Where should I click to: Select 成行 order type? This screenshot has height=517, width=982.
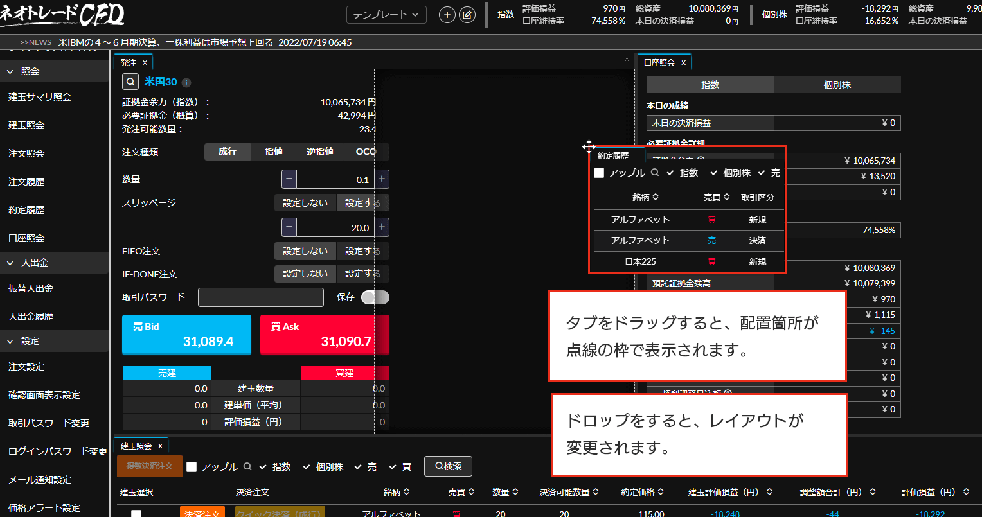click(228, 152)
